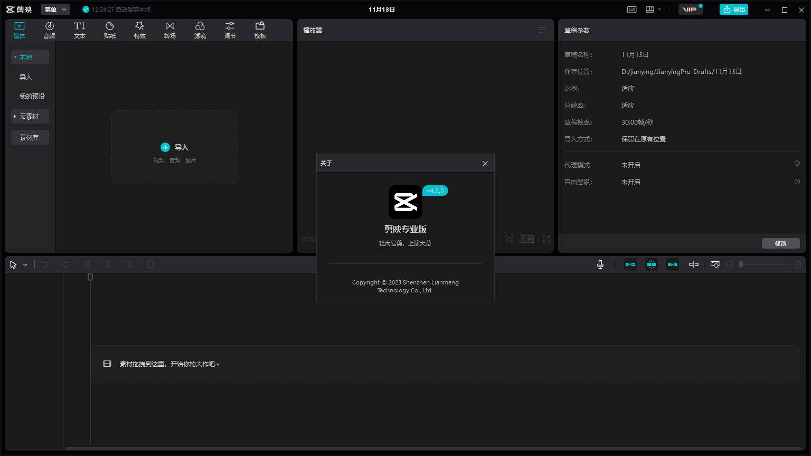This screenshot has width=811, height=456.
Task: Switch to the 音频 audio tab
Action: (49, 30)
